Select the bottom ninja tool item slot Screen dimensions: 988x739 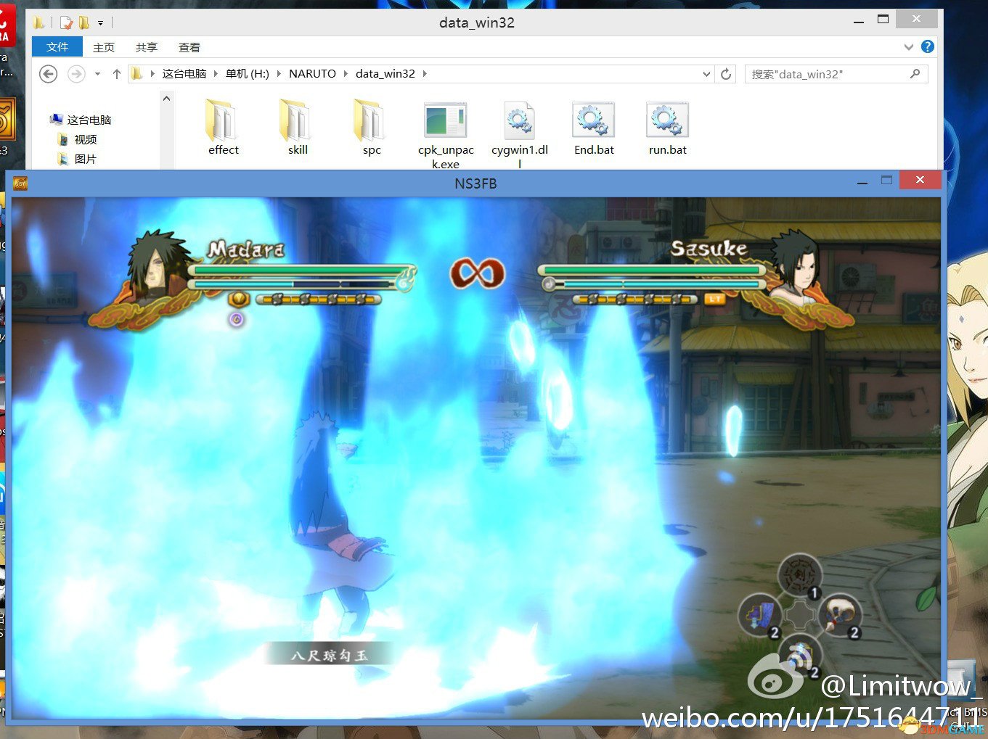(800, 654)
